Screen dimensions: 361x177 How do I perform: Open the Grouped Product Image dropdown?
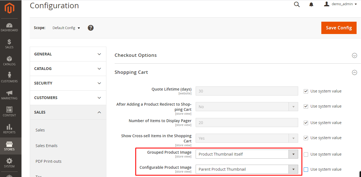pyautogui.click(x=247, y=154)
